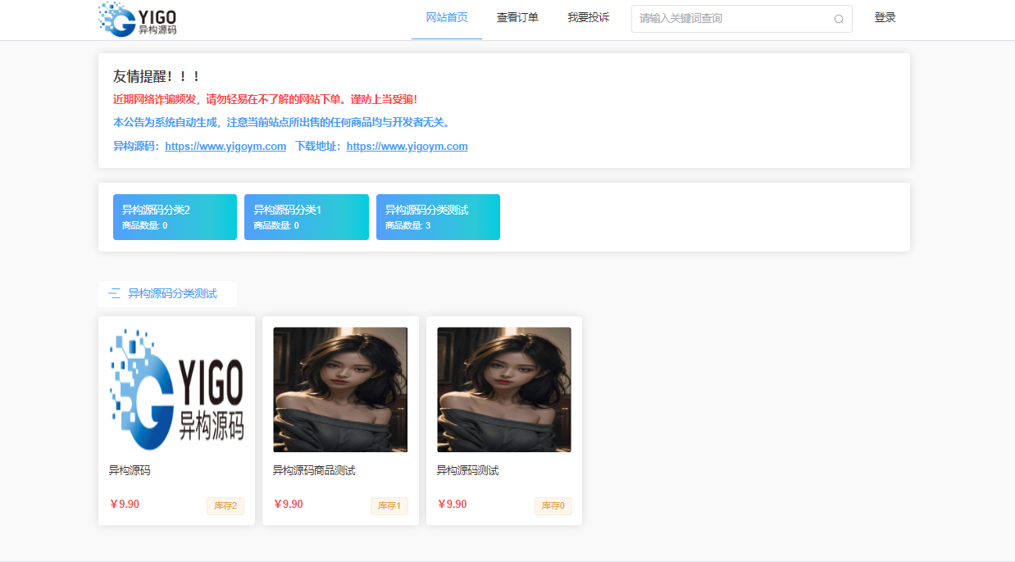Open the 异构源码 product thumbnail image
1015x562 pixels.
[x=175, y=388]
